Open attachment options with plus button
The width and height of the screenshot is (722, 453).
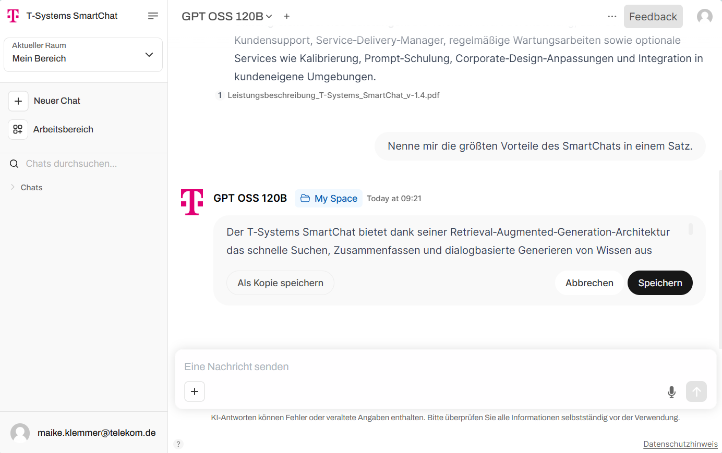point(195,391)
